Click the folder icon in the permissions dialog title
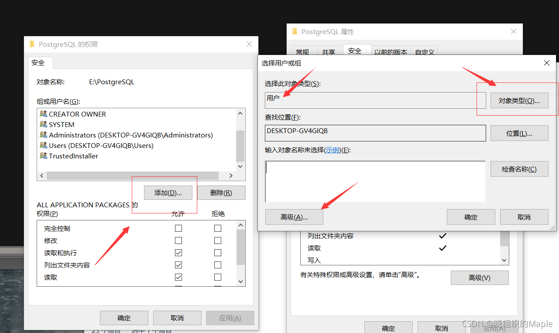Image resolution: width=559 pixels, height=333 pixels. (32, 44)
